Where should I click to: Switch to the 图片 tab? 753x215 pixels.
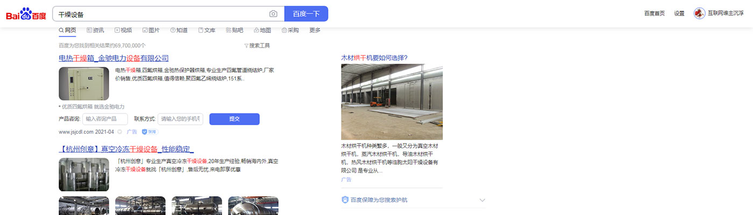point(151,31)
